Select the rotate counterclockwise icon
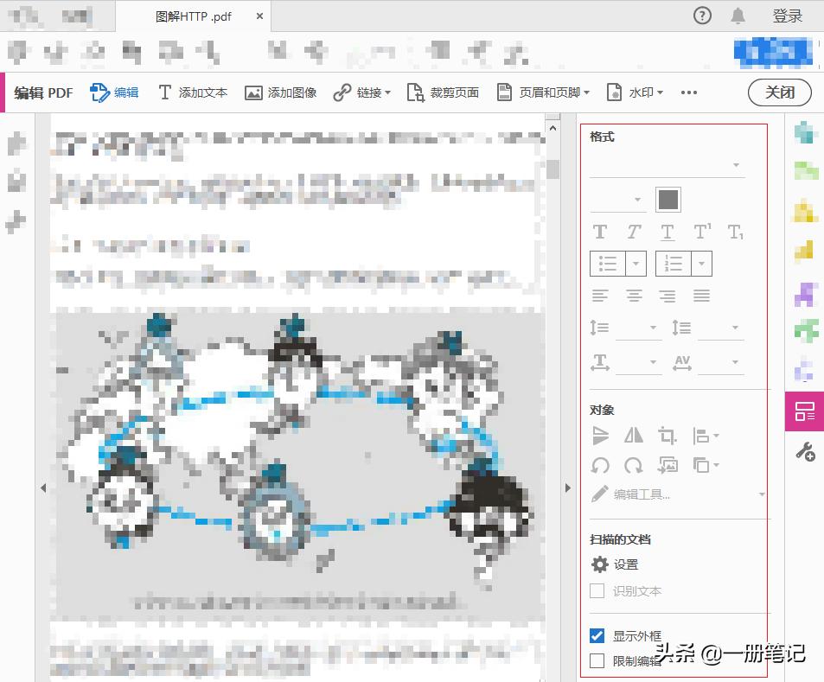Image resolution: width=824 pixels, height=682 pixels. point(600,465)
